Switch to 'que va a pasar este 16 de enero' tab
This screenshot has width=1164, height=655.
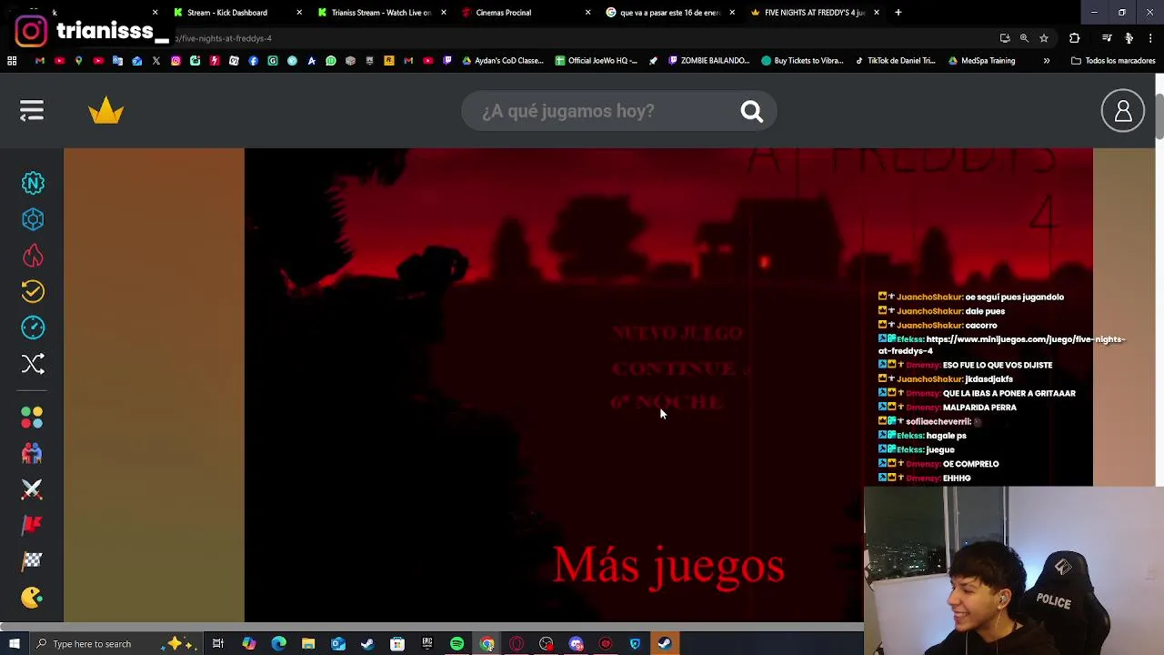click(670, 13)
